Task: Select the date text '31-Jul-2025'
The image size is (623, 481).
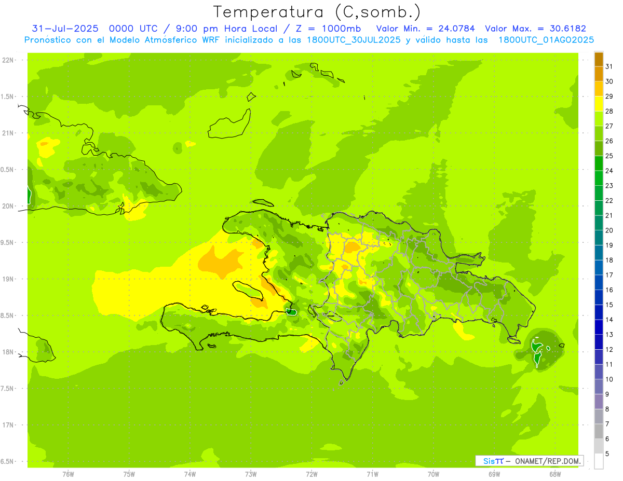Action: [x=65, y=29]
